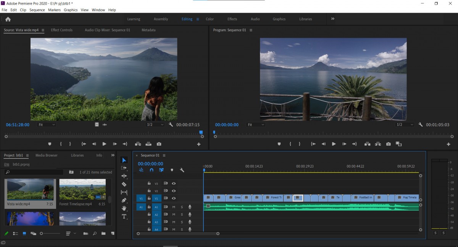The image size is (458, 247).
Task: Choose the Ripple Edit tool
Action: pyautogui.click(x=124, y=176)
